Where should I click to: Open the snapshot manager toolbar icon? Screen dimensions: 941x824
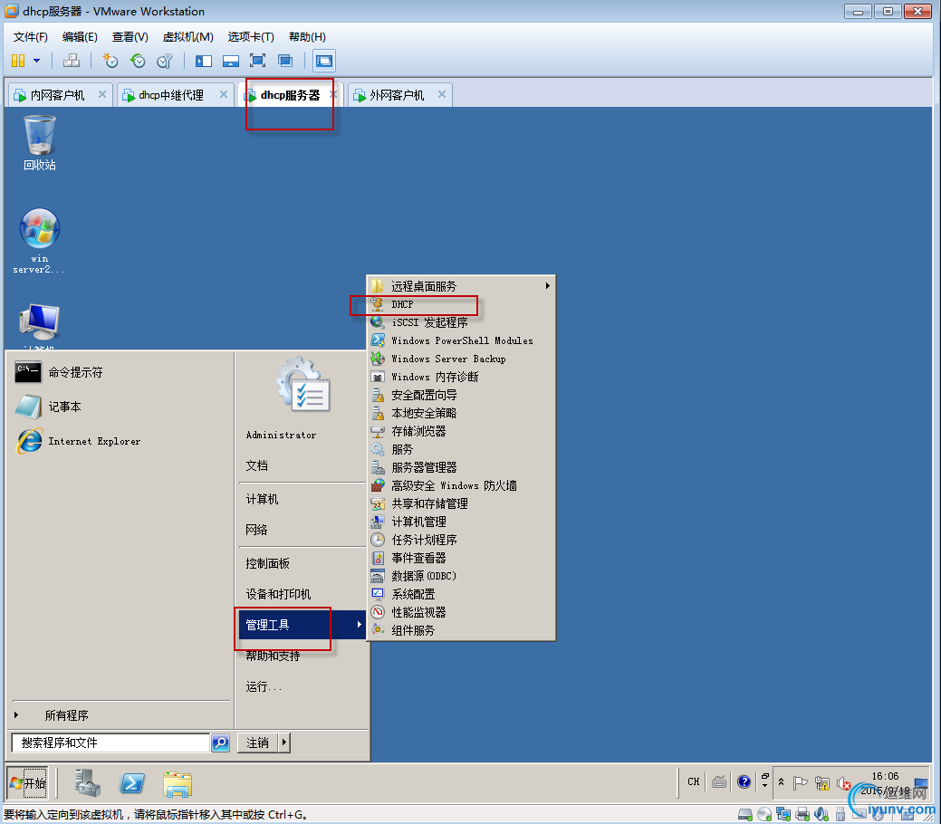point(165,61)
